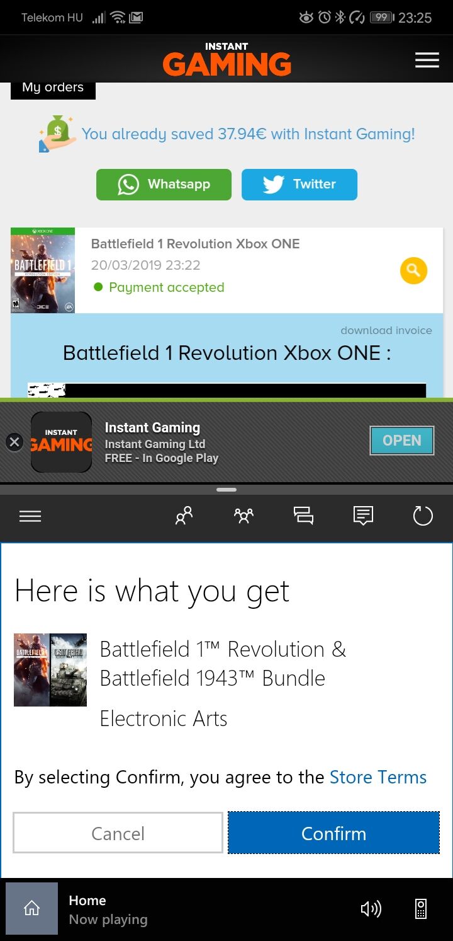Open the Xbox remote control icon

(421, 909)
